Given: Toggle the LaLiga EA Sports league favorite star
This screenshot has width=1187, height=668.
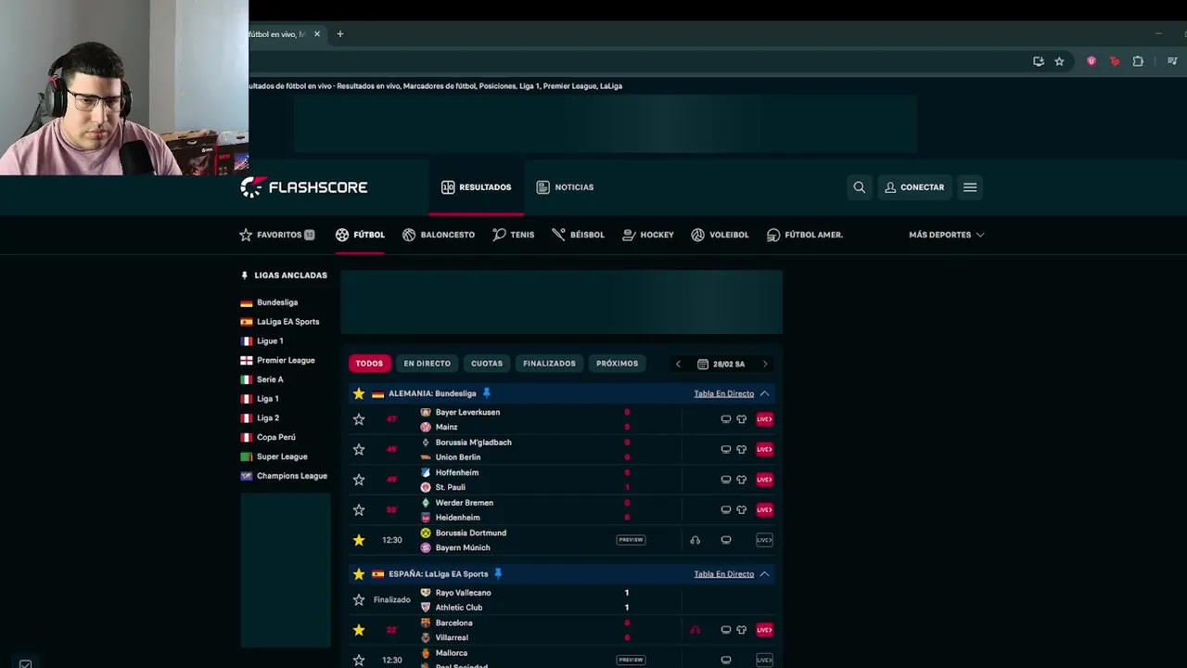Looking at the screenshot, I should (x=359, y=573).
